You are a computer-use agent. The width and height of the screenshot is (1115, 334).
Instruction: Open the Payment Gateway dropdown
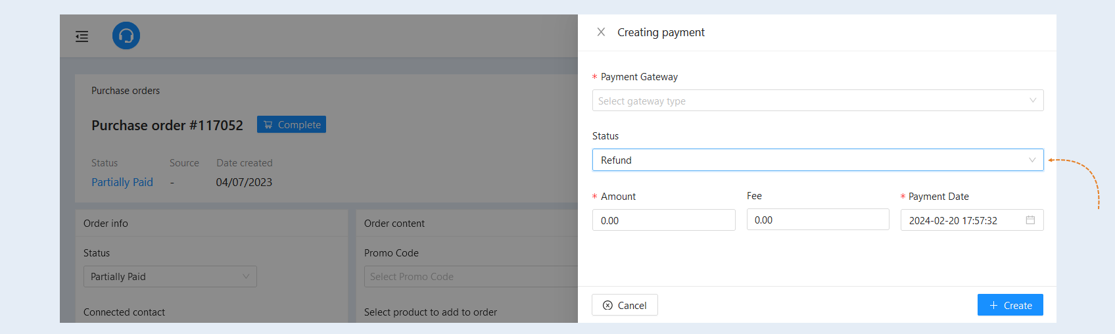pyautogui.click(x=818, y=101)
